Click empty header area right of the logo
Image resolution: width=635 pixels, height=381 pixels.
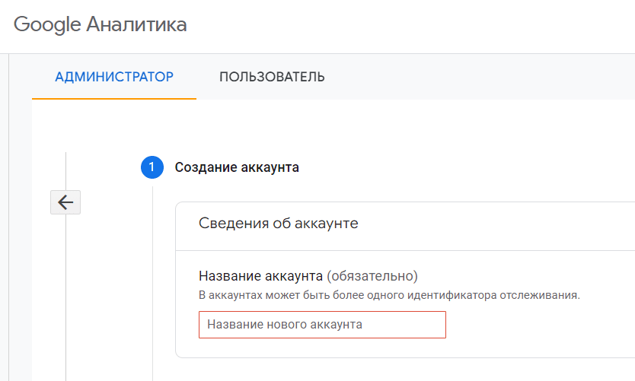point(410,26)
